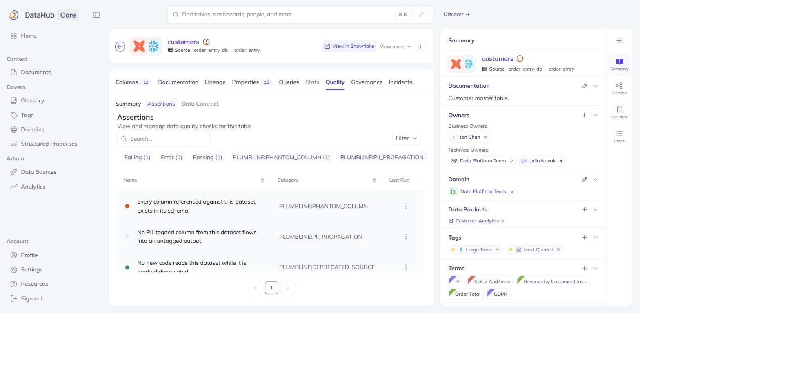
Task: Open actions menu for PII propagation assertion
Action: [406, 237]
